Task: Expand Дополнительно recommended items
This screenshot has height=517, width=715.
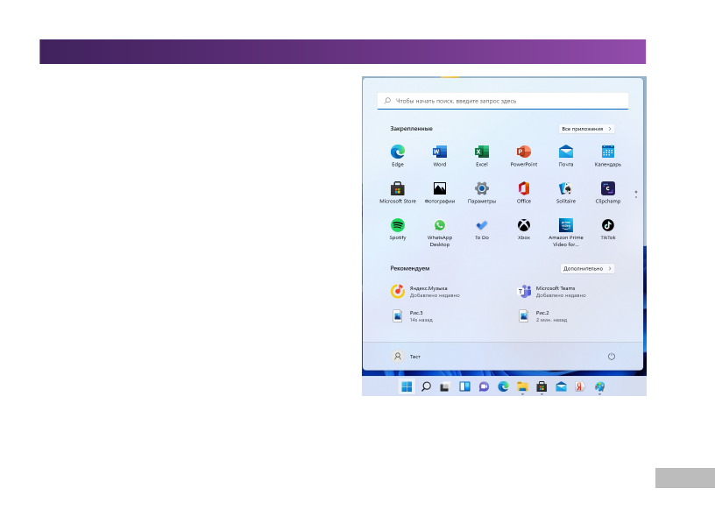Action: (x=587, y=268)
